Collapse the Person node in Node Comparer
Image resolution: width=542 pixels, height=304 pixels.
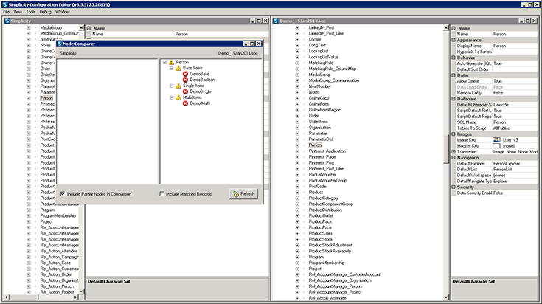click(164, 62)
